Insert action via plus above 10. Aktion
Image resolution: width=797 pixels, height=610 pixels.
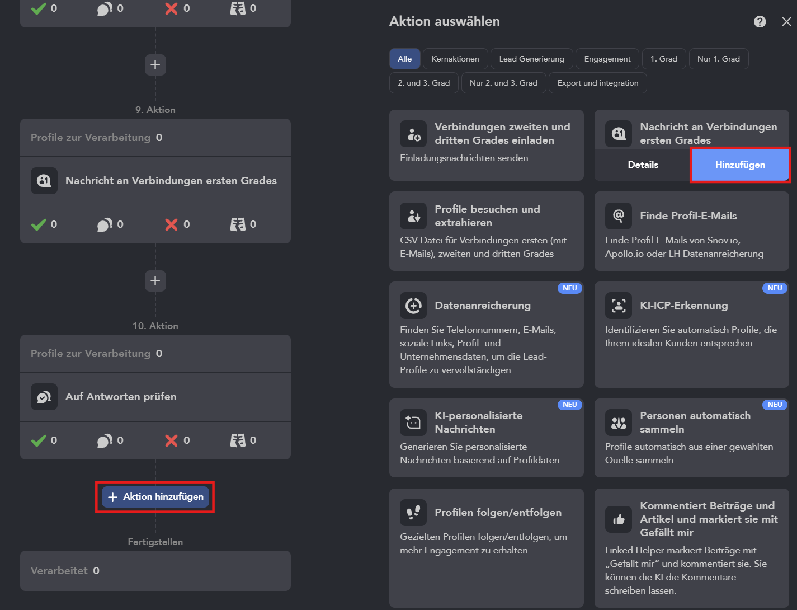[155, 281]
